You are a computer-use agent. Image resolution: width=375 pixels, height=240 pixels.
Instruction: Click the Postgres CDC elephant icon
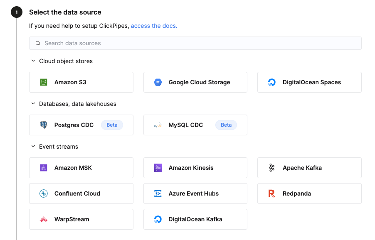coord(43,125)
